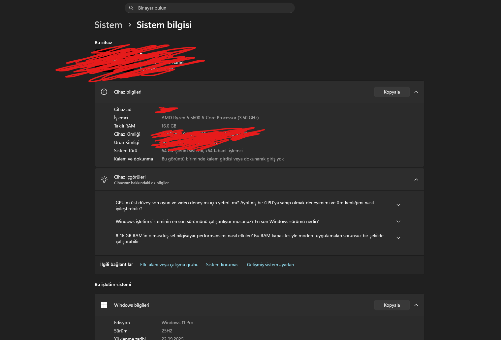This screenshot has height=340, width=501.
Task: Expand the latest Windows version question
Action: coord(398,221)
